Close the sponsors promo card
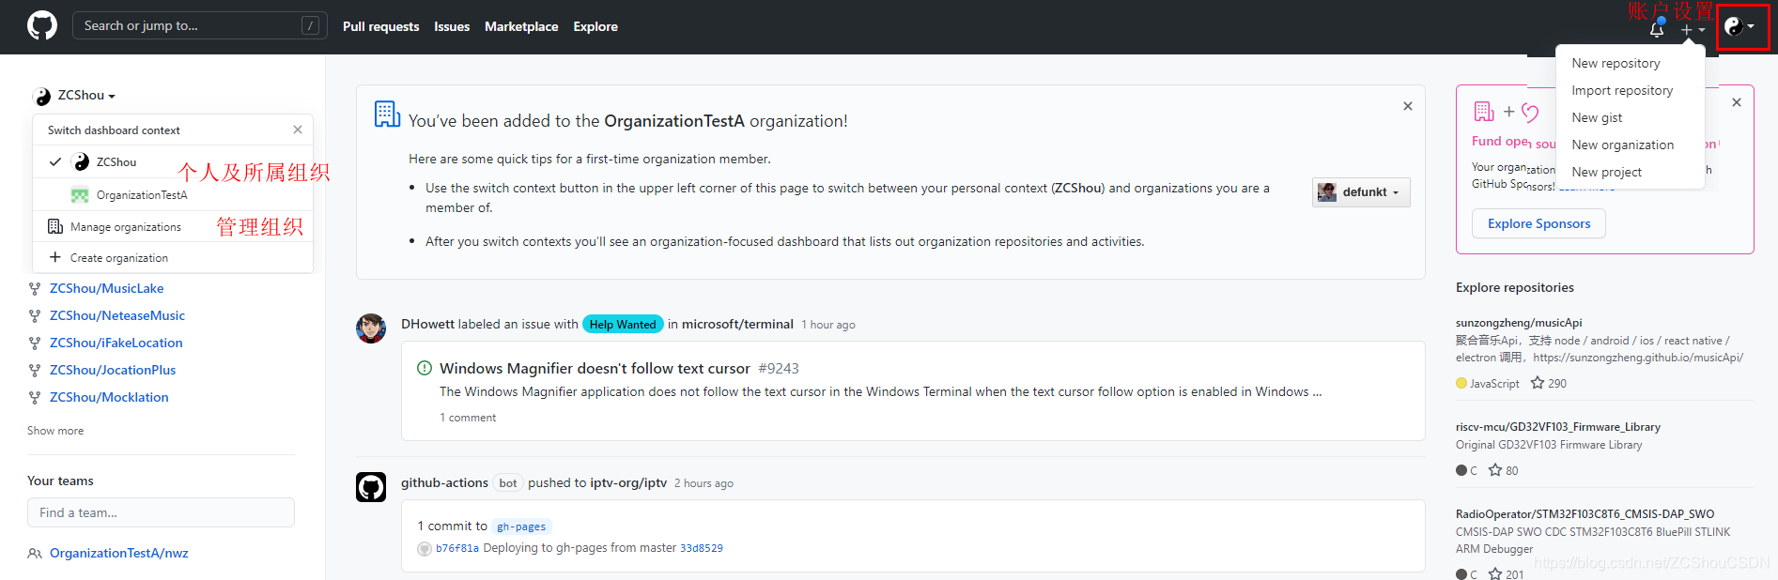 (1737, 102)
